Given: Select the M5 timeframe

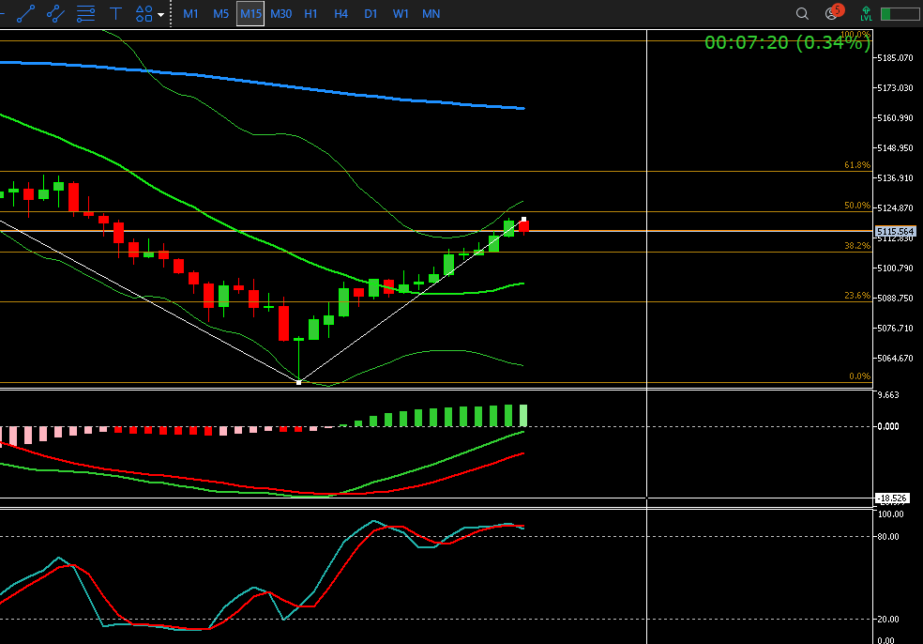Looking at the screenshot, I should 220,14.
